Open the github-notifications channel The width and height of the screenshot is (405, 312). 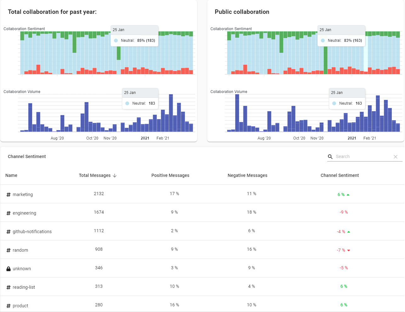32,232
